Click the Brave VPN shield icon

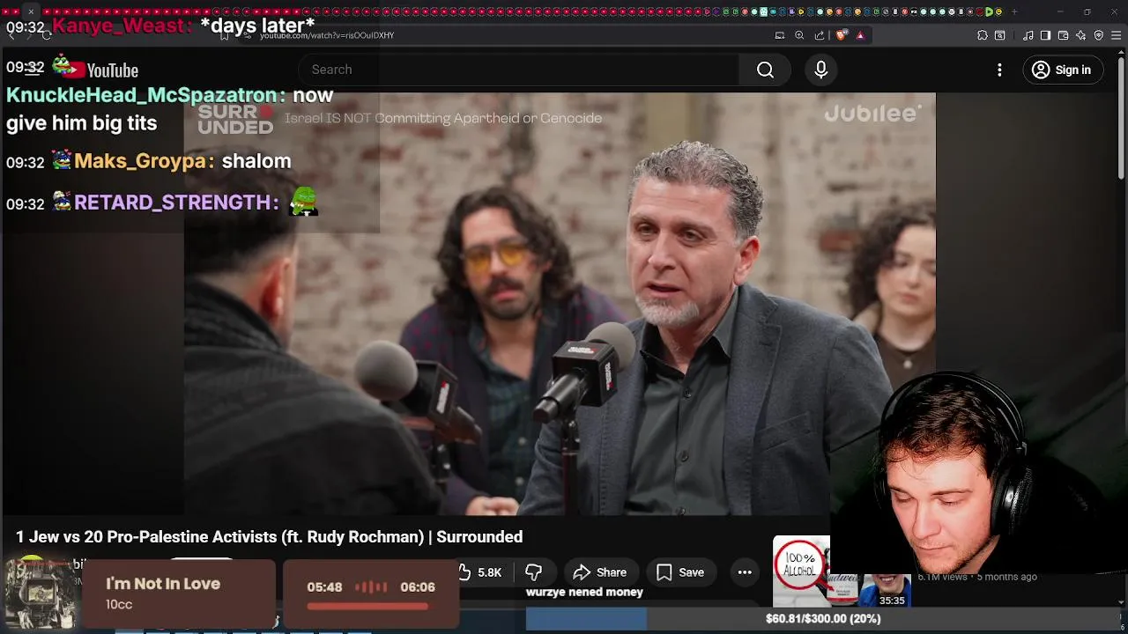(1099, 35)
